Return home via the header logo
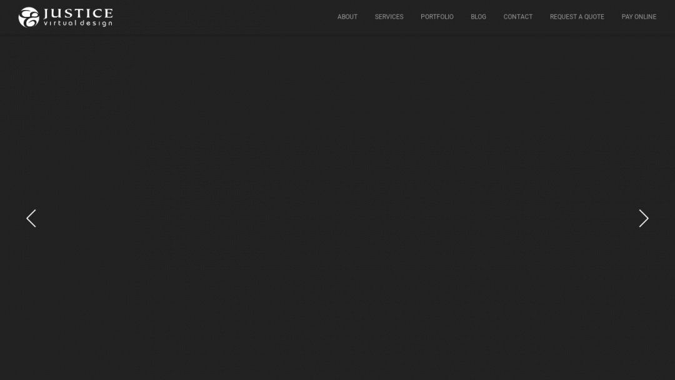The height and width of the screenshot is (380, 675). [64, 17]
